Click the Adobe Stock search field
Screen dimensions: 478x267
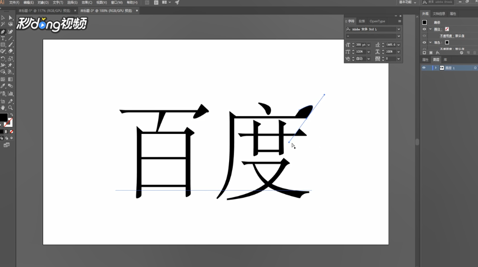(438, 2)
